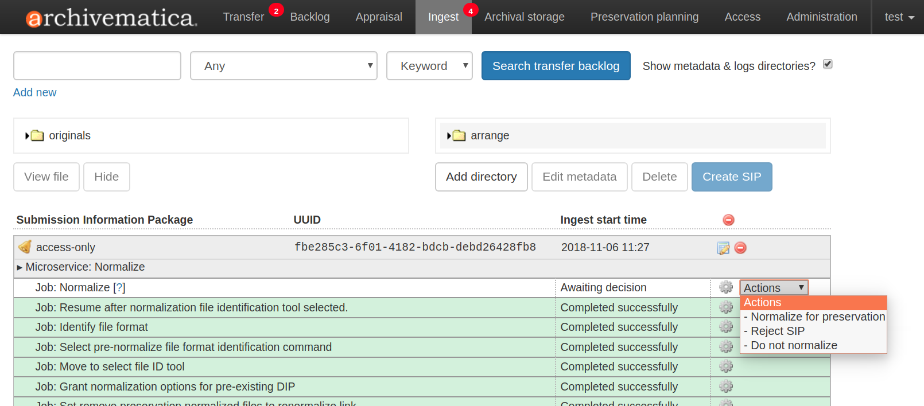This screenshot has height=406, width=924.
Task: Focus the backlog search text field
Action: click(x=97, y=66)
